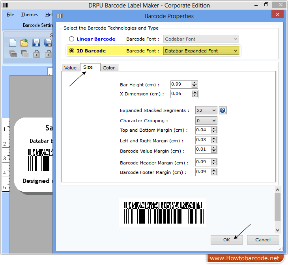Screen dimensions: 288x265
Task: Expand the Expanded Stacked Segments dropdown
Action: point(206,110)
